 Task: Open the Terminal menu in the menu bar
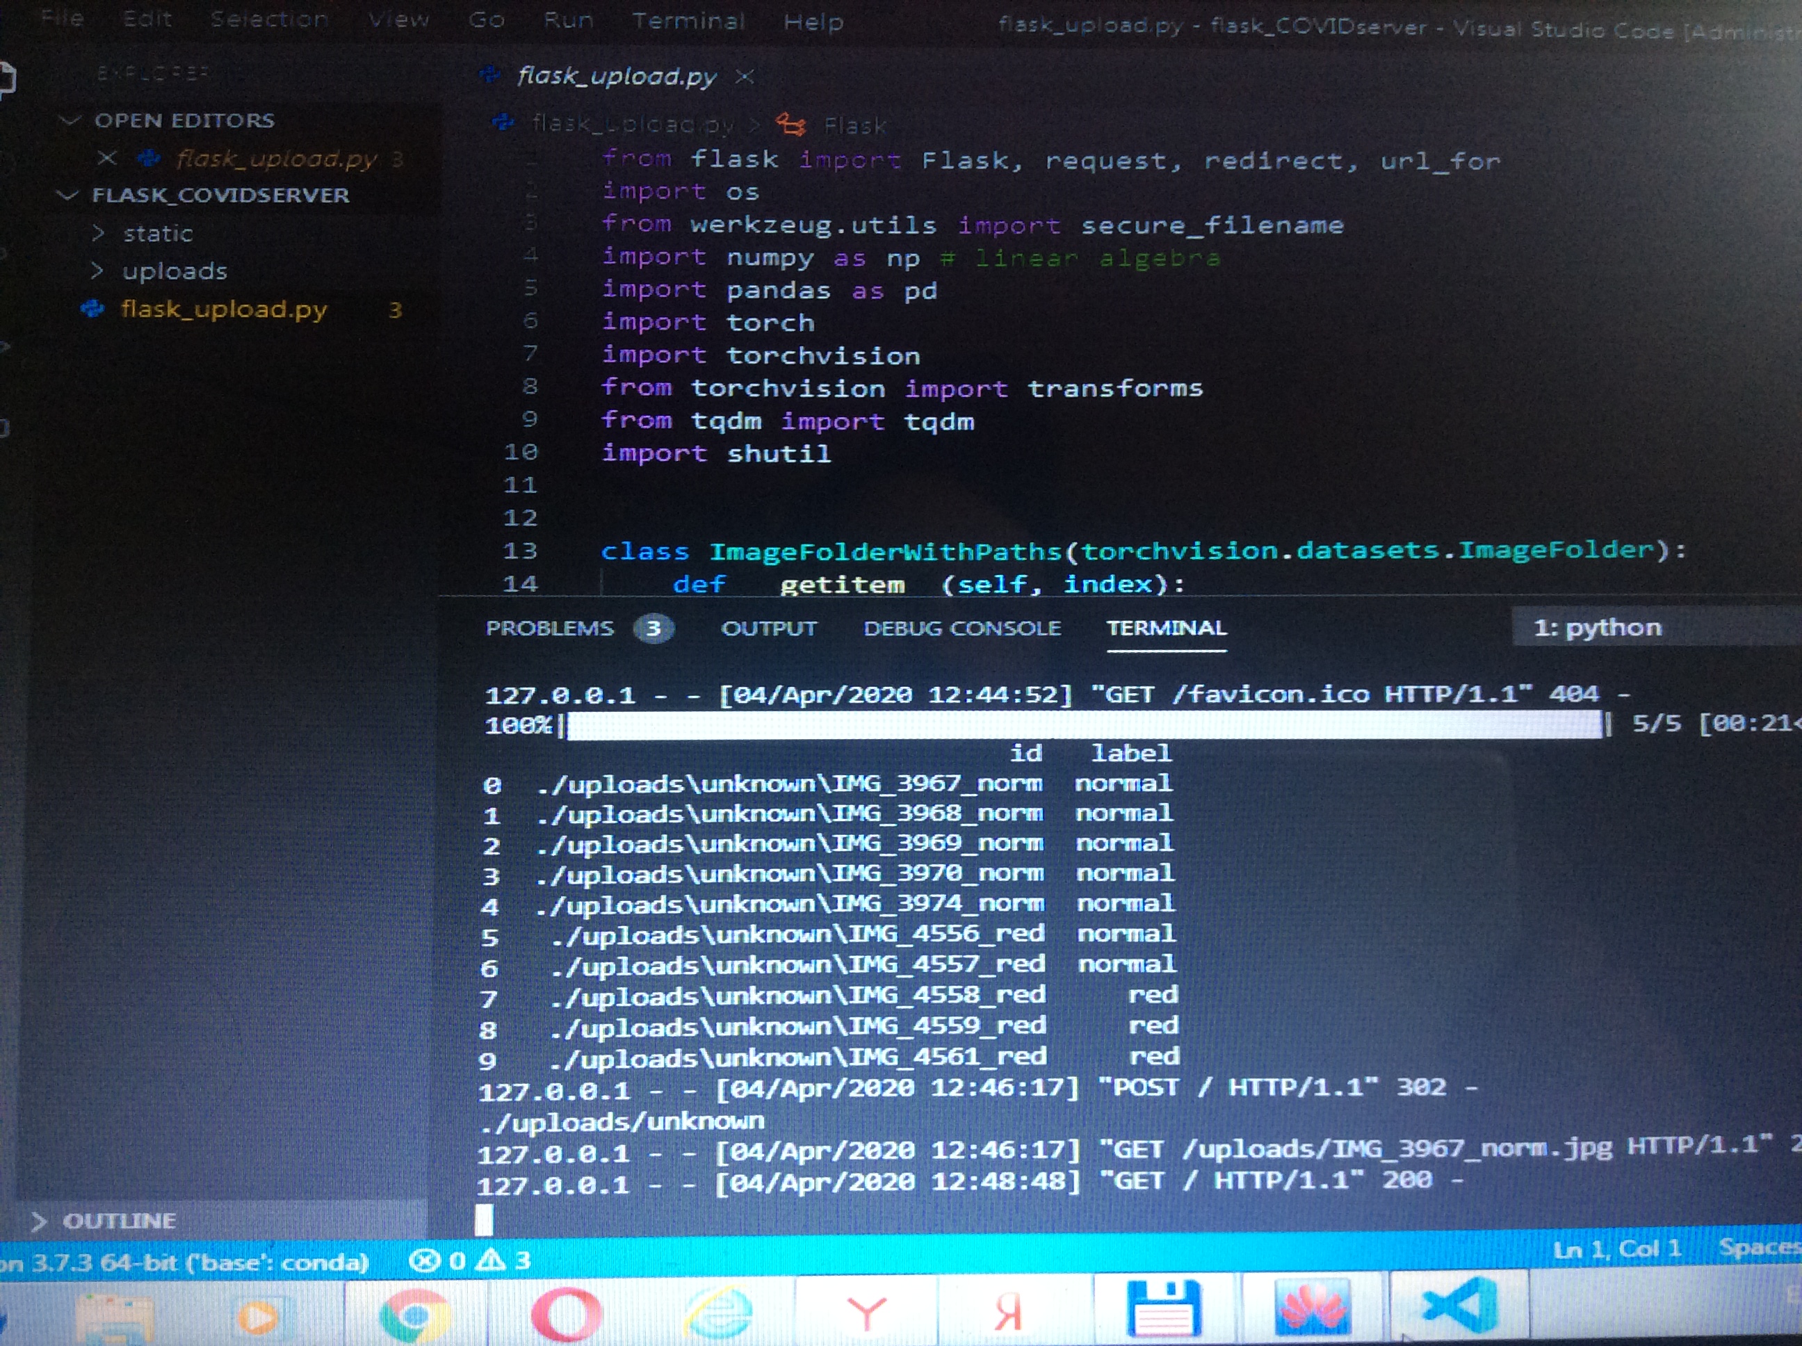point(688,21)
